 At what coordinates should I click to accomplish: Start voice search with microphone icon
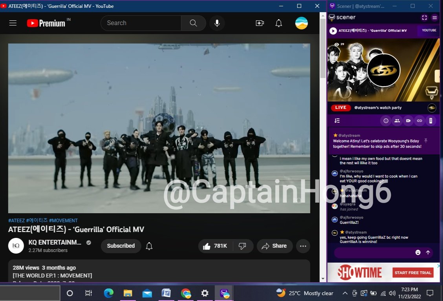click(x=217, y=23)
